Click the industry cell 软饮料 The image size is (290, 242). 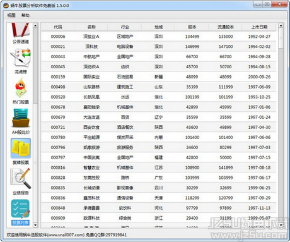click(125, 208)
